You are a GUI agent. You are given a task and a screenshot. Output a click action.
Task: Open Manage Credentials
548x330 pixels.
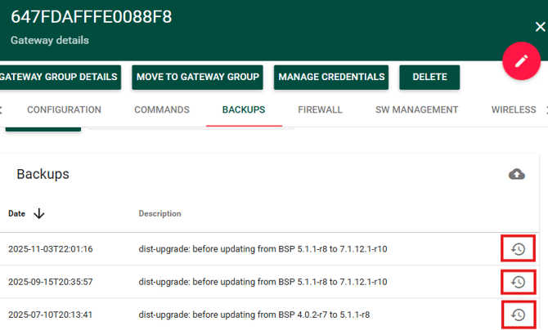pos(331,78)
